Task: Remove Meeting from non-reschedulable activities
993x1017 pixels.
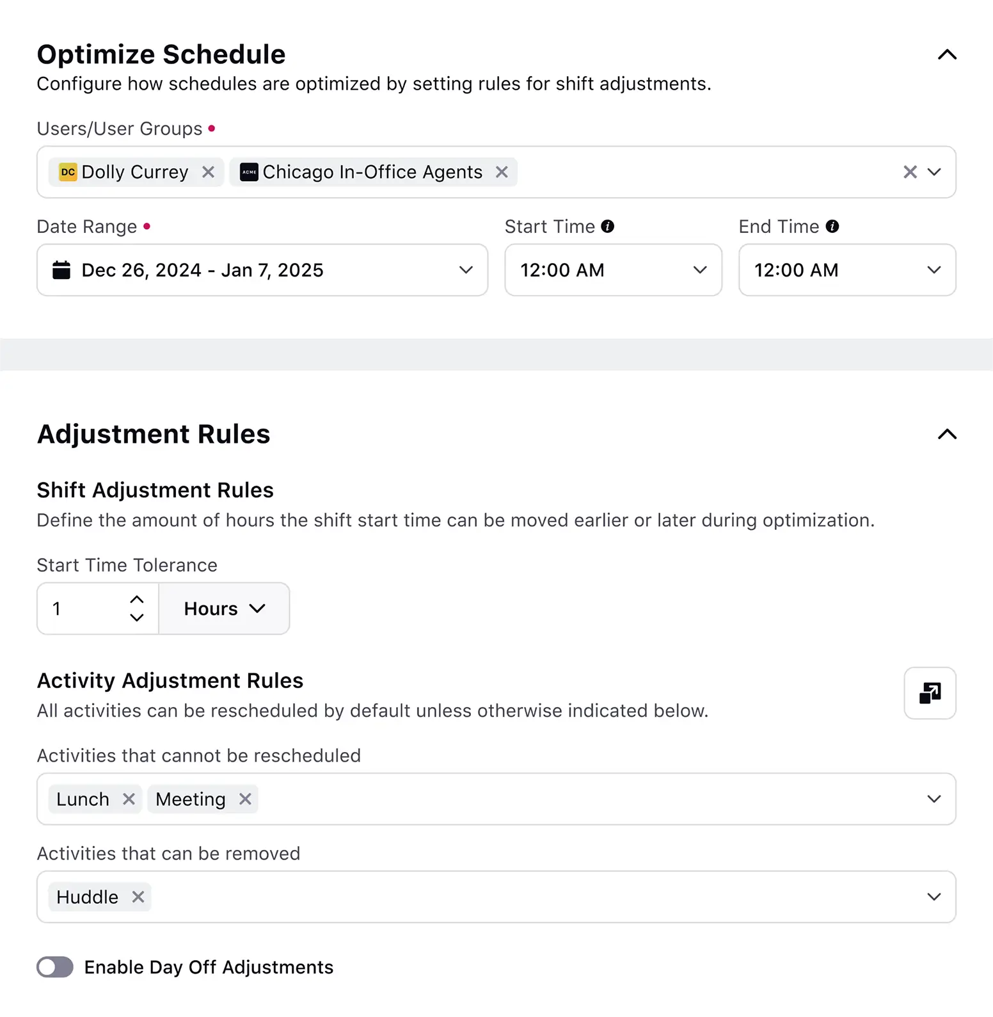Action: pyautogui.click(x=245, y=799)
